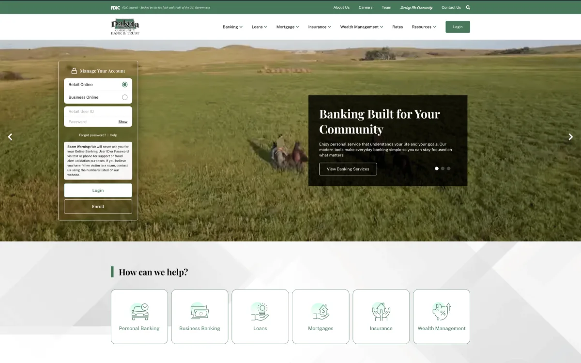Go to previous slide arrow

(x=10, y=137)
